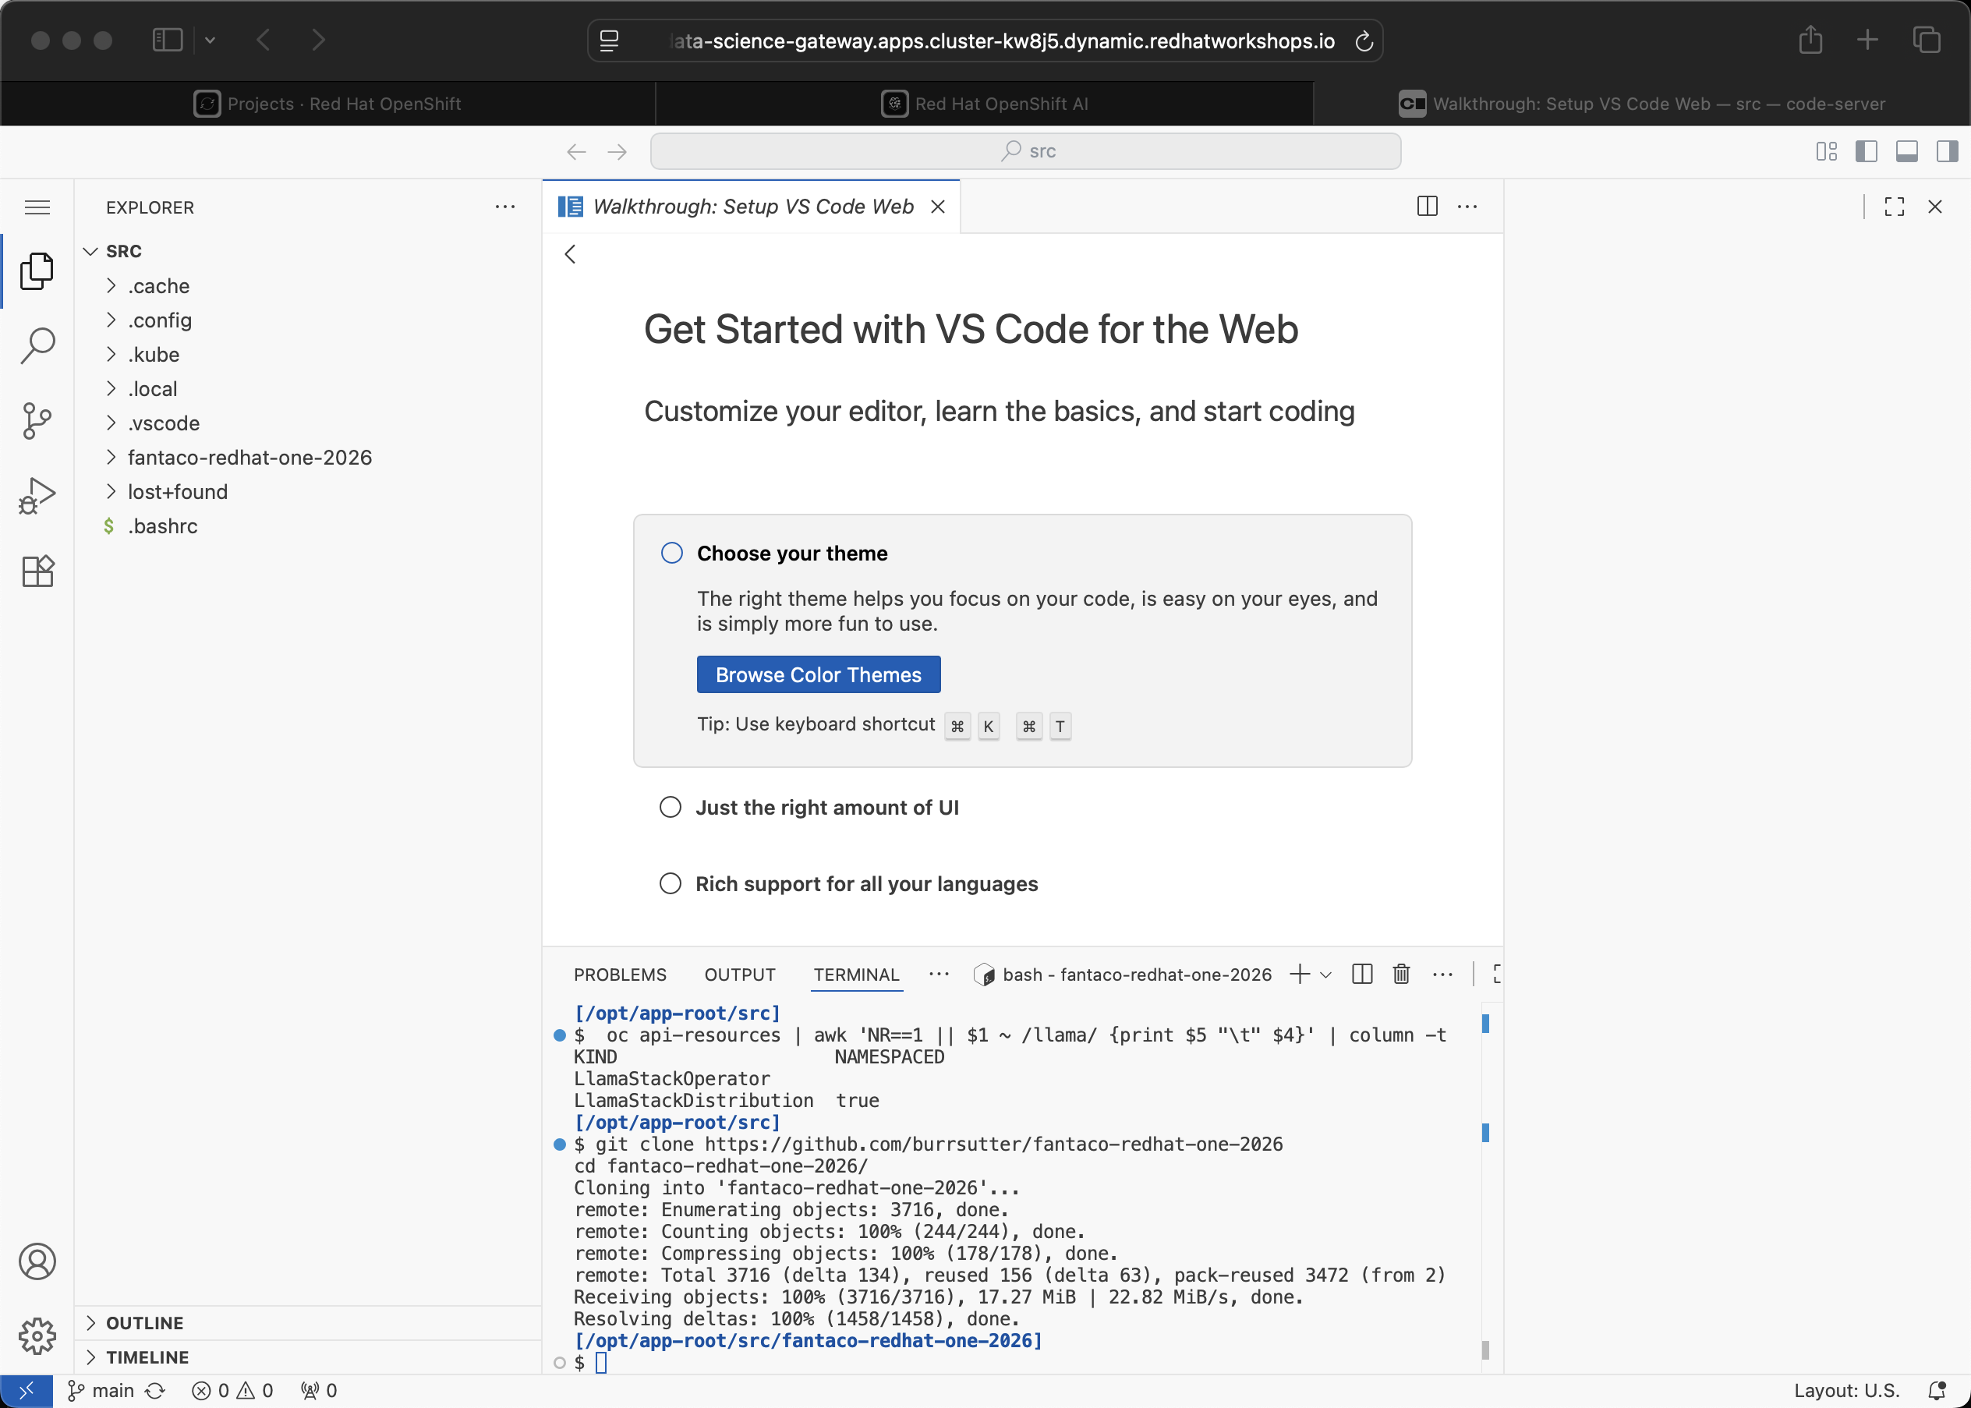
Task: Click the Browse Color Themes button
Action: 818,674
